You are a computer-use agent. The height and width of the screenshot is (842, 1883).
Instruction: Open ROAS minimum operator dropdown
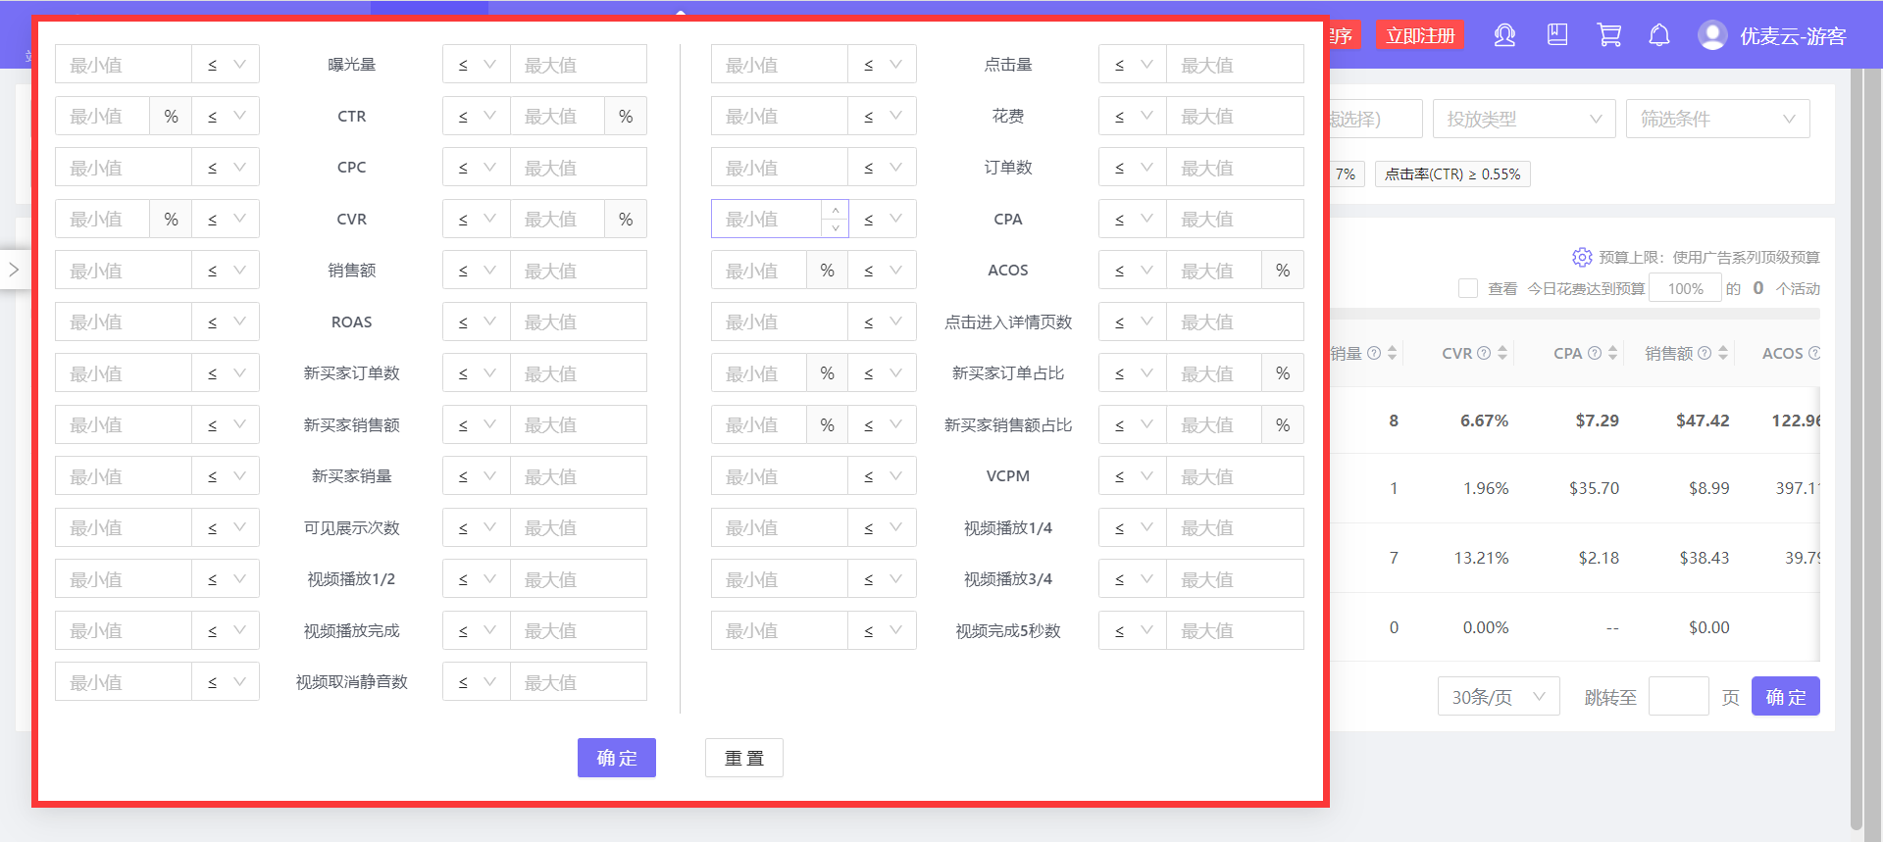point(226,322)
